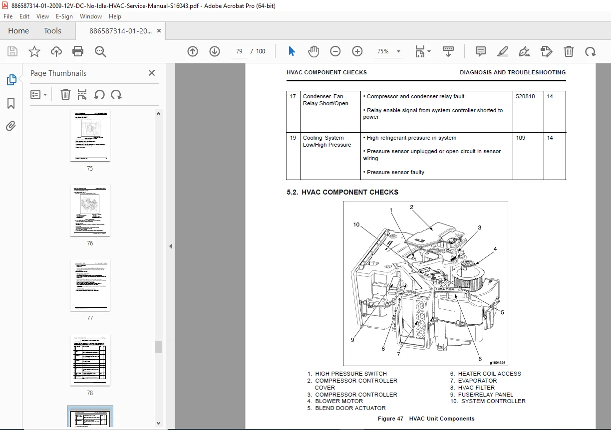Open the Edit menu
611x430 pixels.
pyautogui.click(x=24, y=16)
